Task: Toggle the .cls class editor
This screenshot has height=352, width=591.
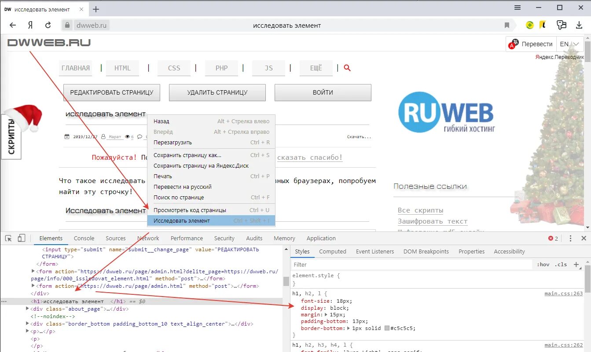Action: click(x=561, y=264)
